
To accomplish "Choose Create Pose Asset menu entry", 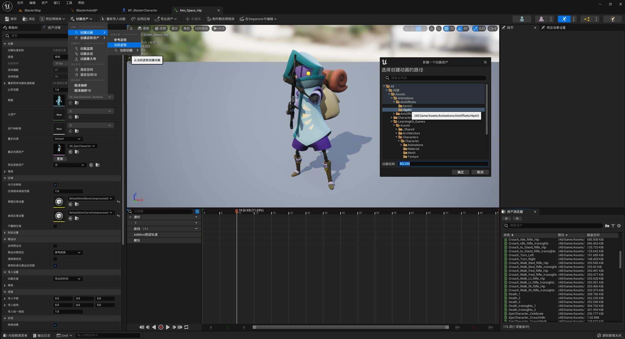I will point(90,38).
